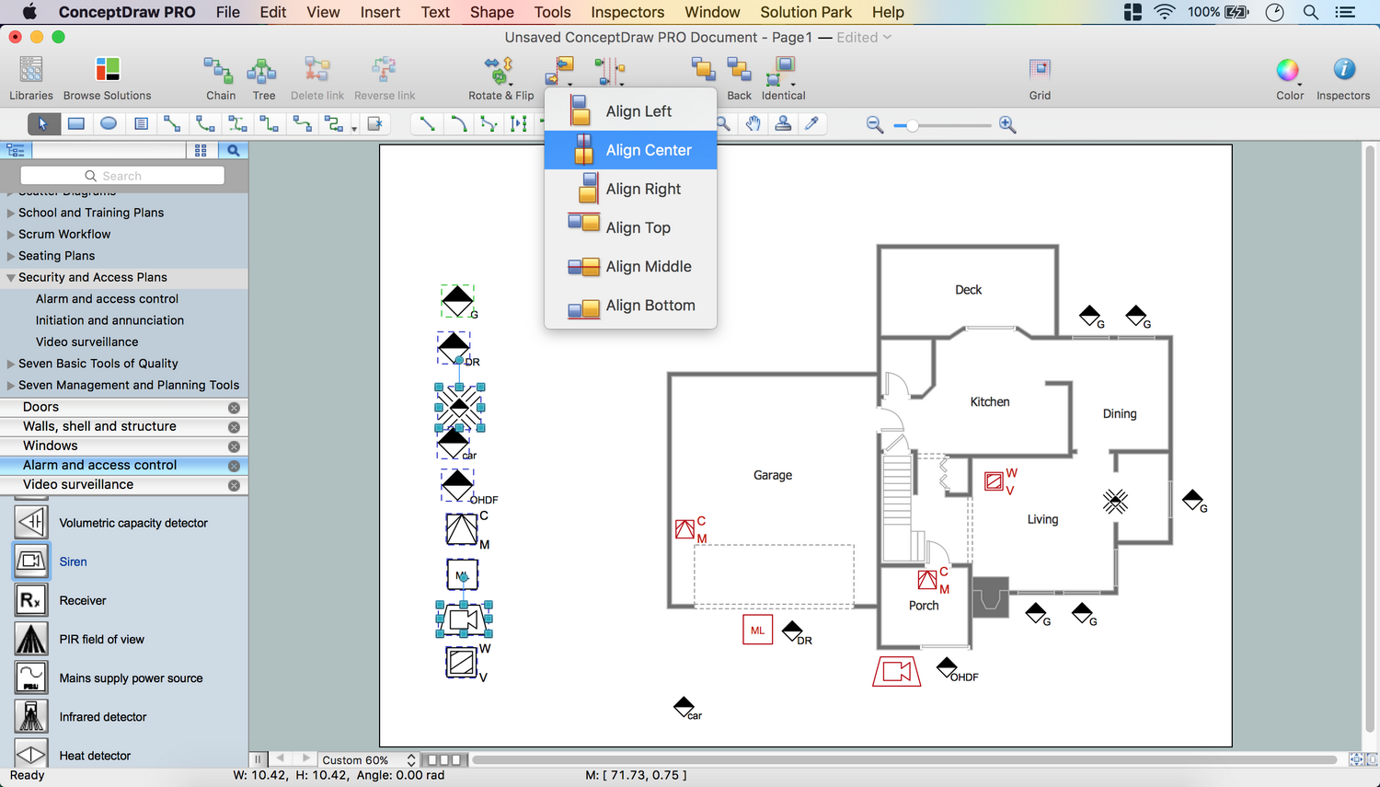Toggle library search mode
This screenshot has width=1380, height=787.
[233, 150]
